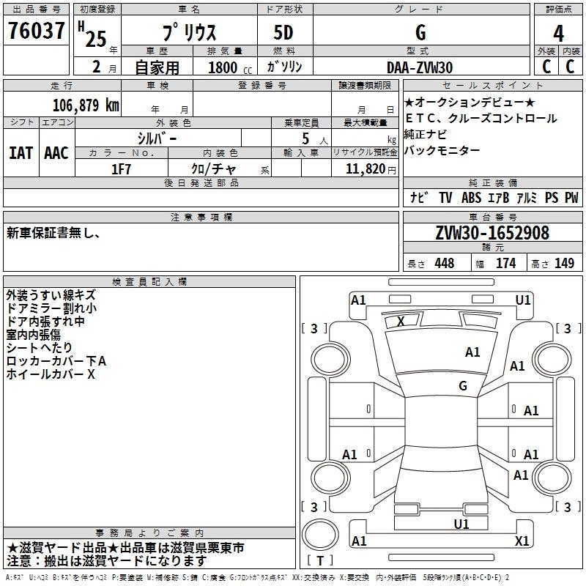The height and width of the screenshot is (586, 586).
Task: Click shift type IAT
Action: pyautogui.click(x=21, y=153)
